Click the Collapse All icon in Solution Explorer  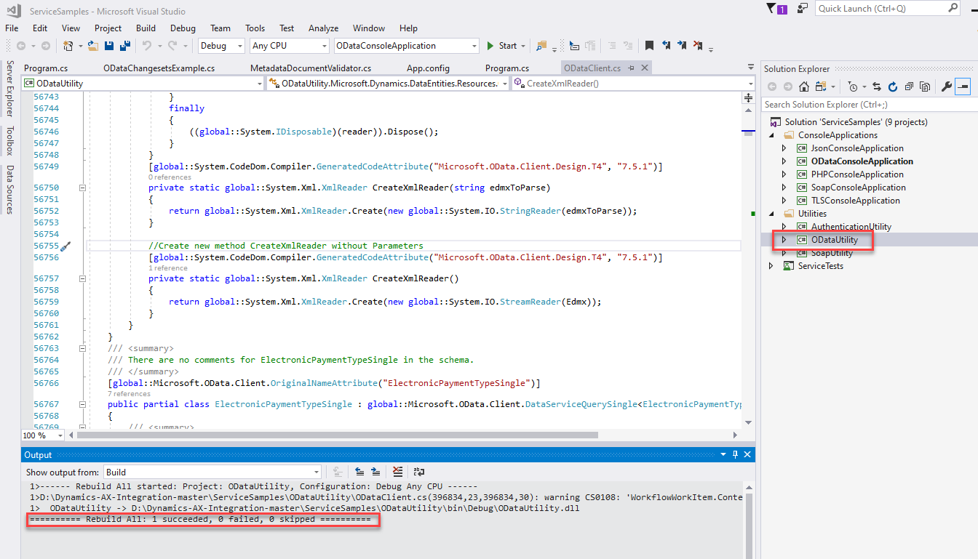pyautogui.click(x=909, y=87)
